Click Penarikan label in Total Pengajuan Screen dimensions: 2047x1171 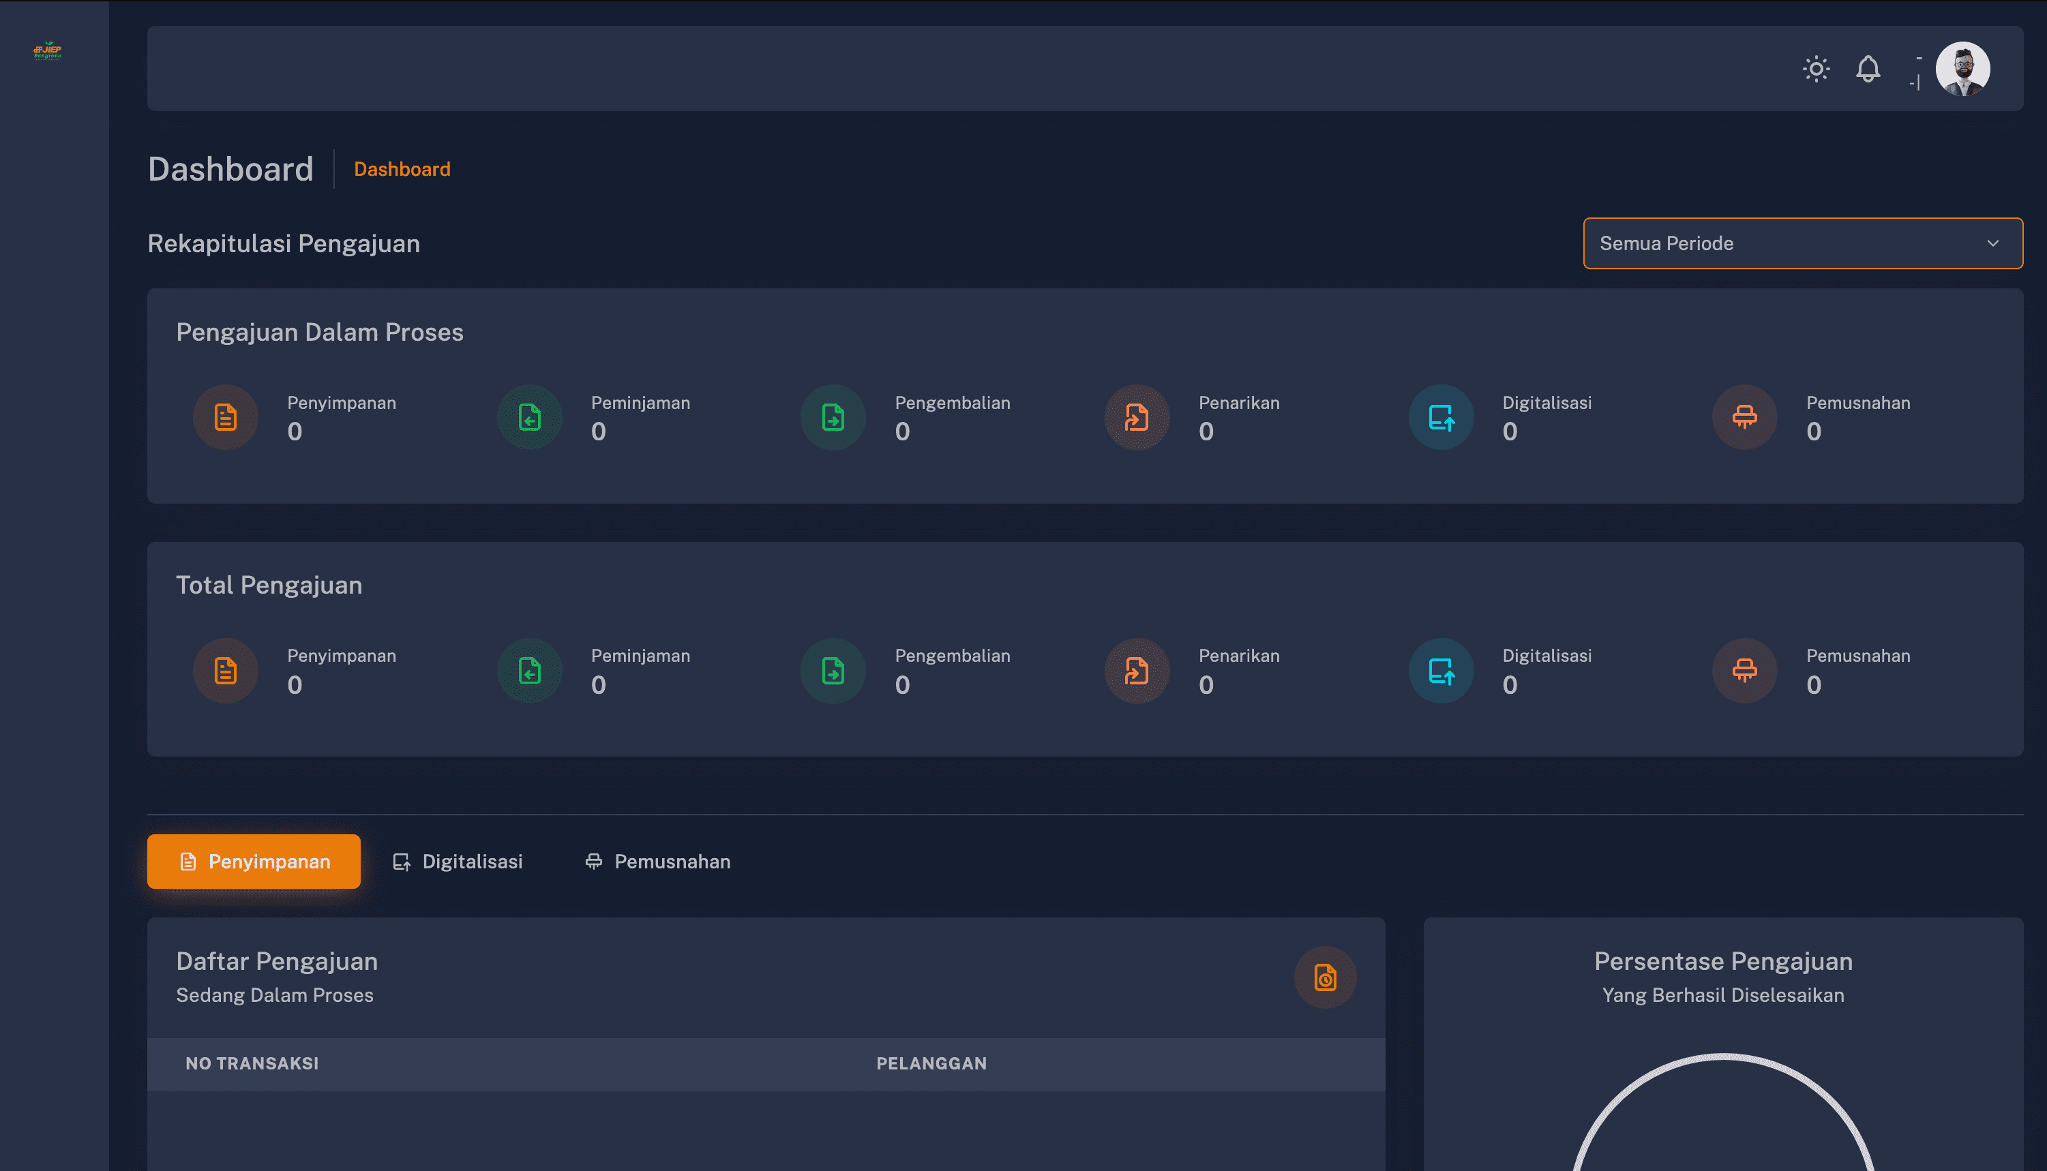tap(1239, 656)
